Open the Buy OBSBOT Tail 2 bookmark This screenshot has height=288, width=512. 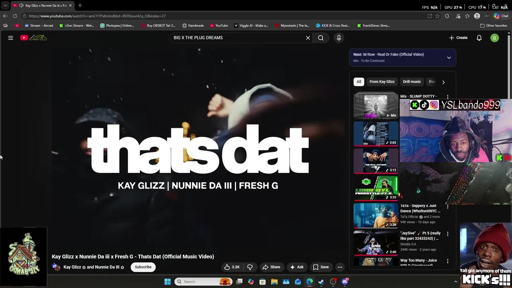pos(158,26)
